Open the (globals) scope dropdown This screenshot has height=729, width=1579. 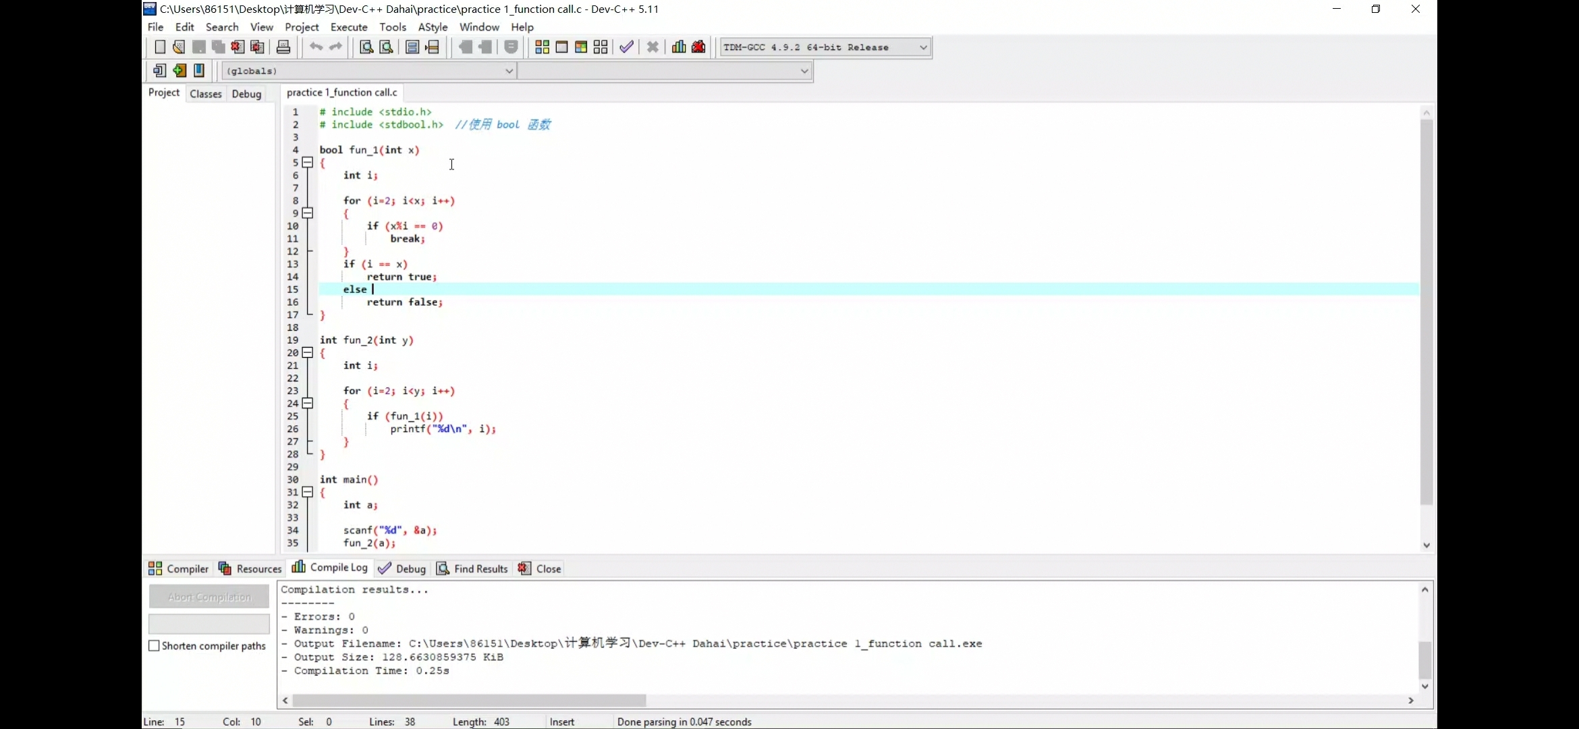coord(369,71)
